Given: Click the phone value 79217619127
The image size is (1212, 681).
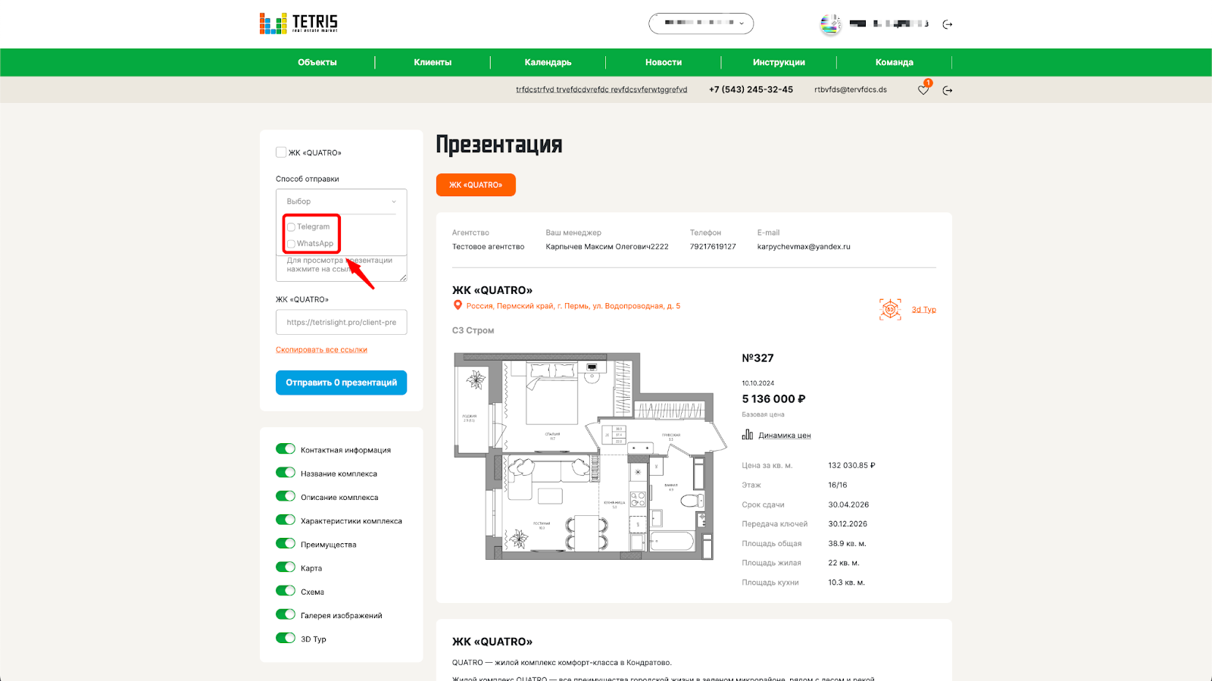Looking at the screenshot, I should 713,247.
